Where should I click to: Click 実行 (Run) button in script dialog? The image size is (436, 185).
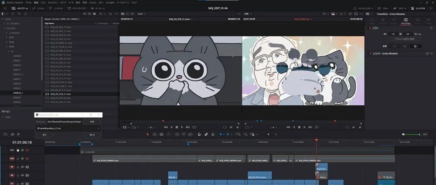[x=44, y=135]
